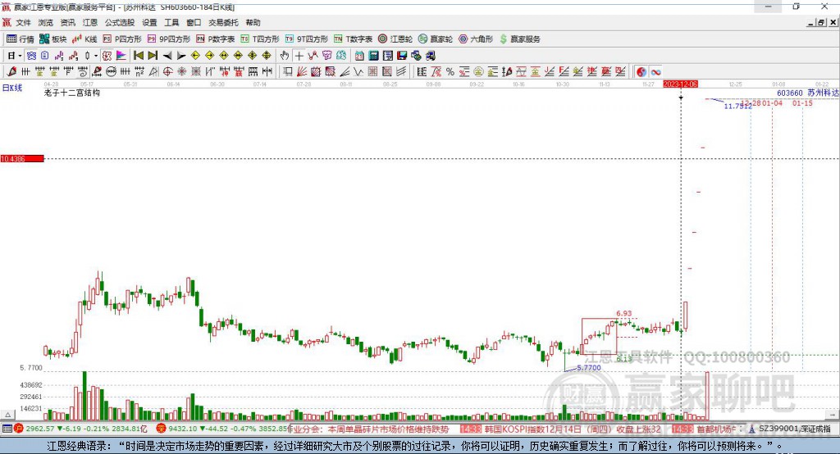This screenshot has height=454, width=840.
Task: Open the 六角形 hexagon tool
Action: pyautogui.click(x=476, y=39)
